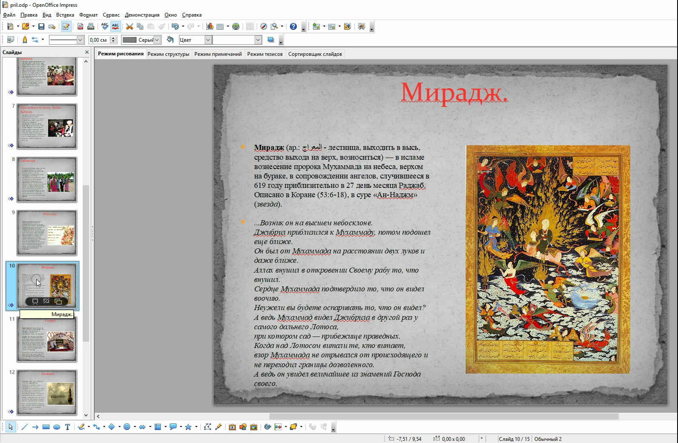
Task: Select the Text tool T icon
Action: point(67,427)
